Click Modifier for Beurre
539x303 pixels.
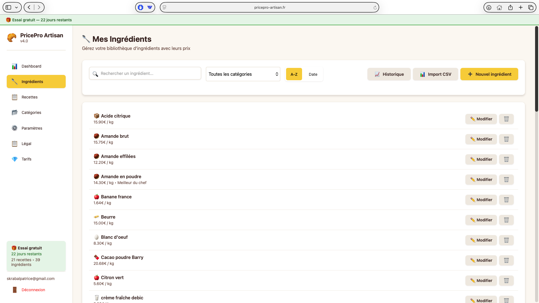(x=481, y=220)
